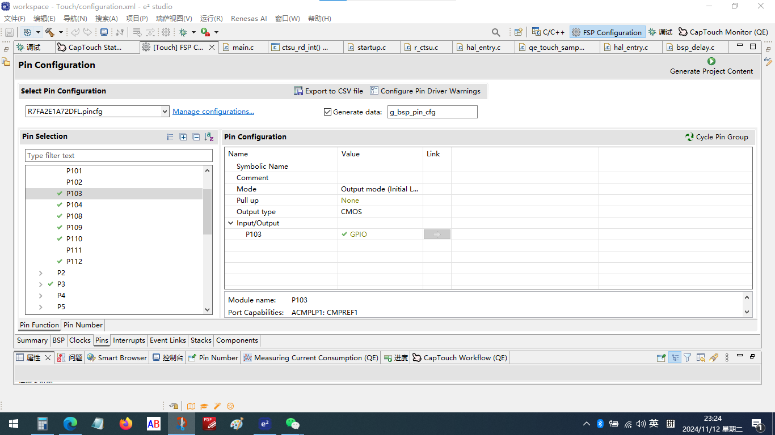The image size is (775, 435).
Task: Open WeChat from the taskbar
Action: pyautogui.click(x=293, y=424)
